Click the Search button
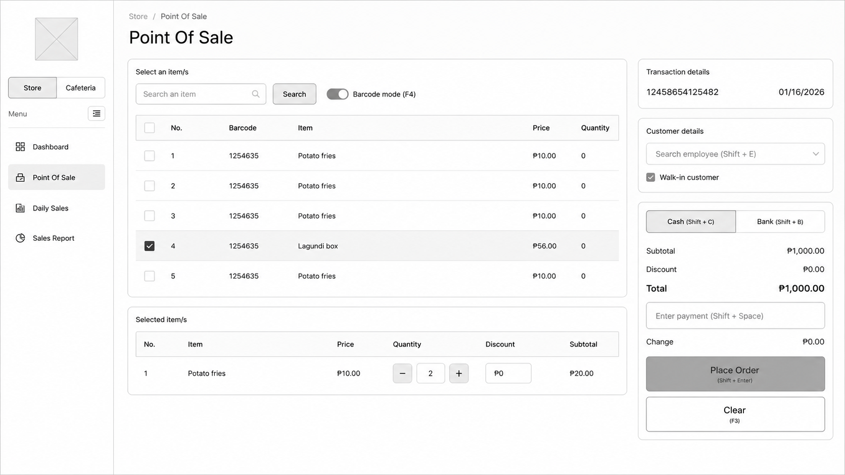 (295, 94)
